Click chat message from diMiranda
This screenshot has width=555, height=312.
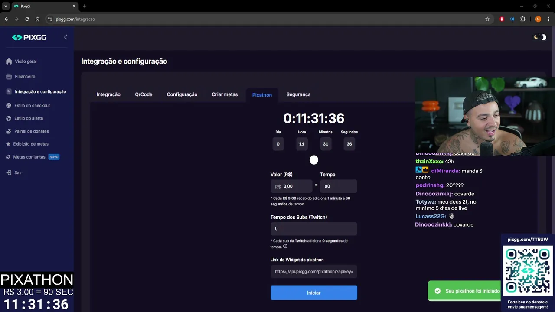(449, 174)
